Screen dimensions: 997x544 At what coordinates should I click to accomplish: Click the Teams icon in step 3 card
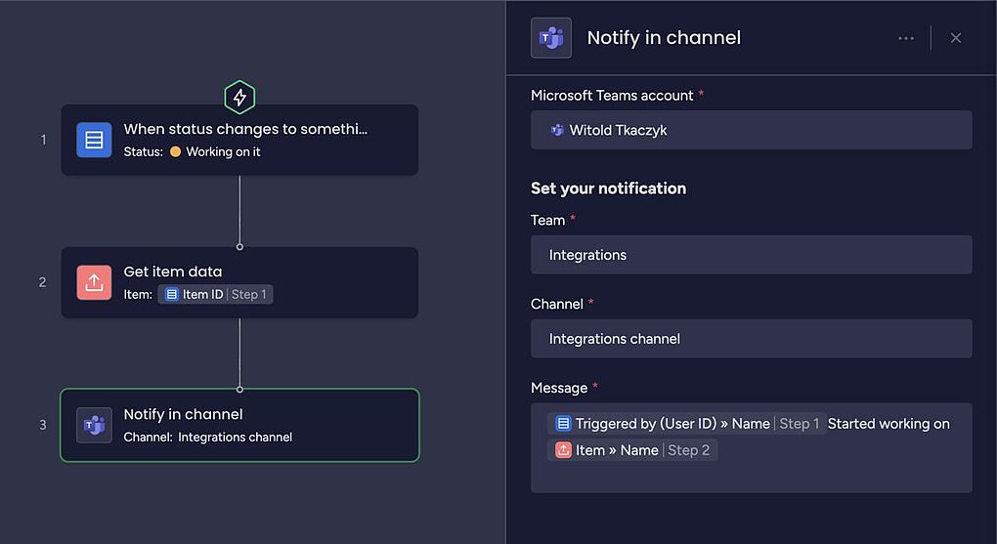point(94,425)
